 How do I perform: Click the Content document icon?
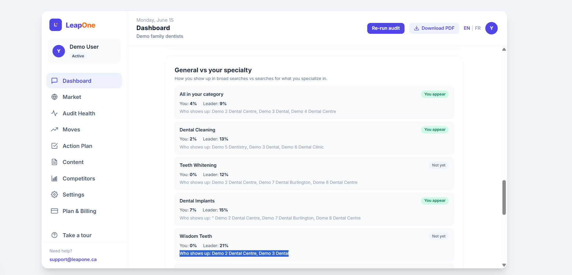[54, 162]
